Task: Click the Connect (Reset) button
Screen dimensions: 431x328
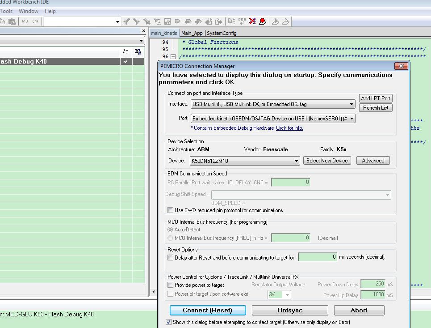Action: [208, 310]
